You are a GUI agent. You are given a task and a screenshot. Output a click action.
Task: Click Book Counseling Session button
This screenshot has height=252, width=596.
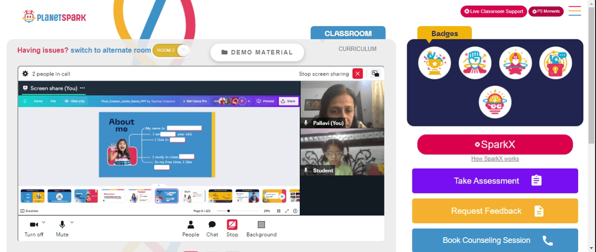point(495,240)
